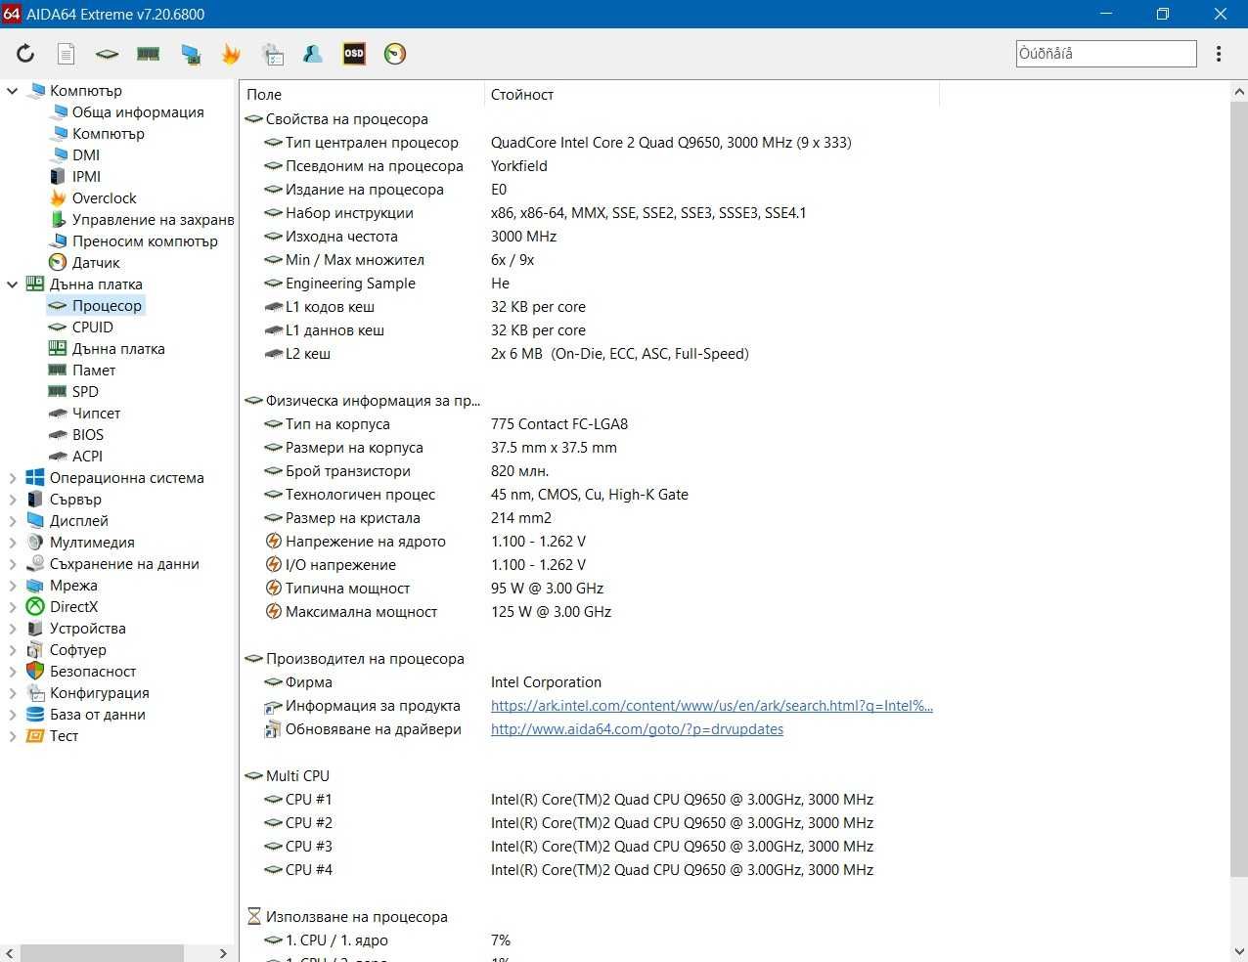This screenshot has height=962, width=1248.
Task: Expand the Сървър tree node
Action: (x=12, y=500)
